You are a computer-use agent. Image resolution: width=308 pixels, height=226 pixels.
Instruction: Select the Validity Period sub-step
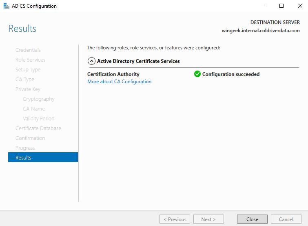38,119
